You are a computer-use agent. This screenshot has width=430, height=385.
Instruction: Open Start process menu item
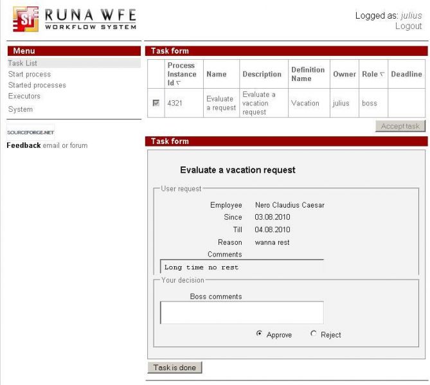[29, 74]
